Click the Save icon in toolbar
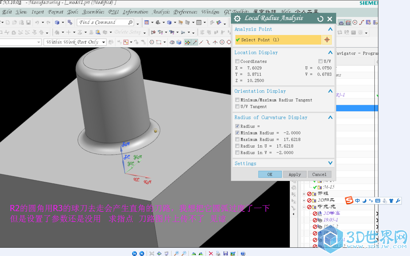This screenshot has height=256, width=410. [28, 22]
